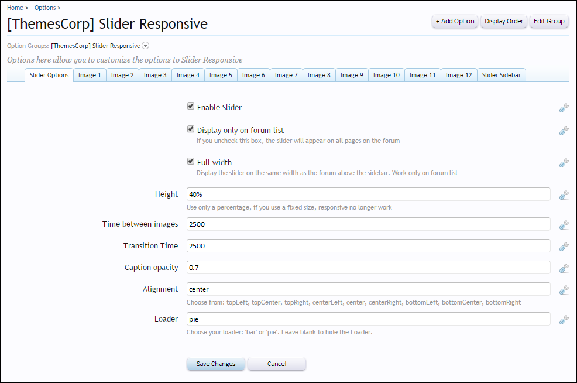
Task: Open the Image 12 tab
Action: pyautogui.click(x=459, y=75)
